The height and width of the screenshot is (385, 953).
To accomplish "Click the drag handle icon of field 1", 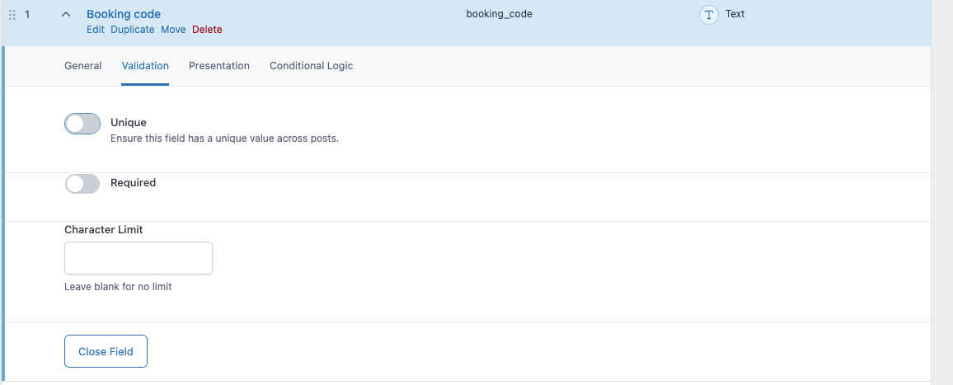I will pos(12,15).
